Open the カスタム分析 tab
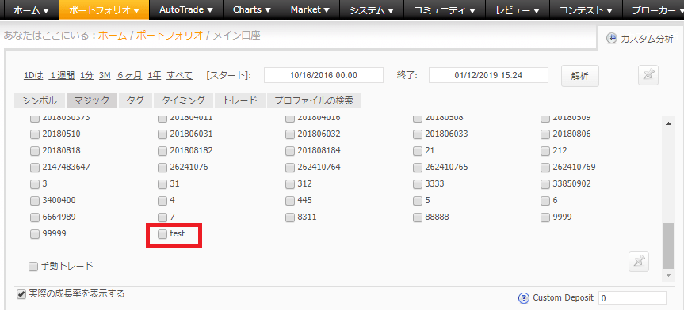Image resolution: width=684 pixels, height=310 pixels. pos(640,38)
